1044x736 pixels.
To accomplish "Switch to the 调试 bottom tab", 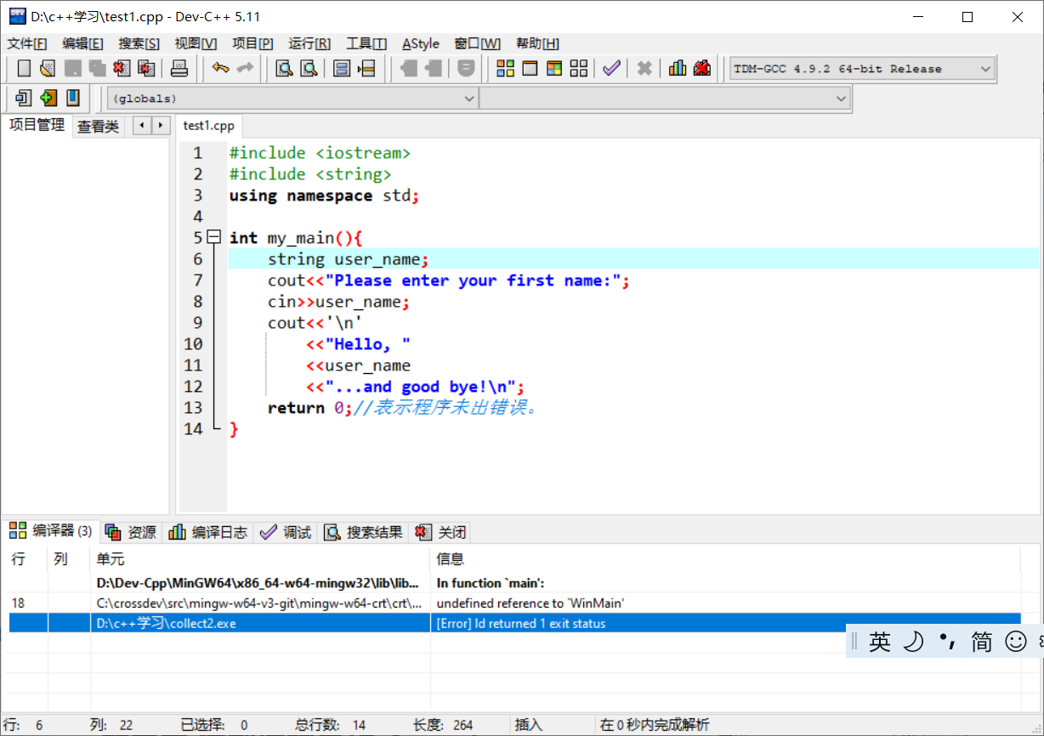I will coord(287,533).
